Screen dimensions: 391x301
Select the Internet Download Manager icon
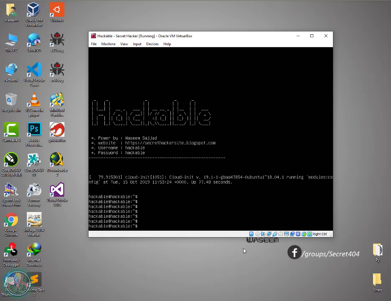34,254
